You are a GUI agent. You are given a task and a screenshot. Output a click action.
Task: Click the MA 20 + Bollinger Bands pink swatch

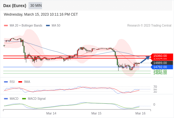point(6,26)
